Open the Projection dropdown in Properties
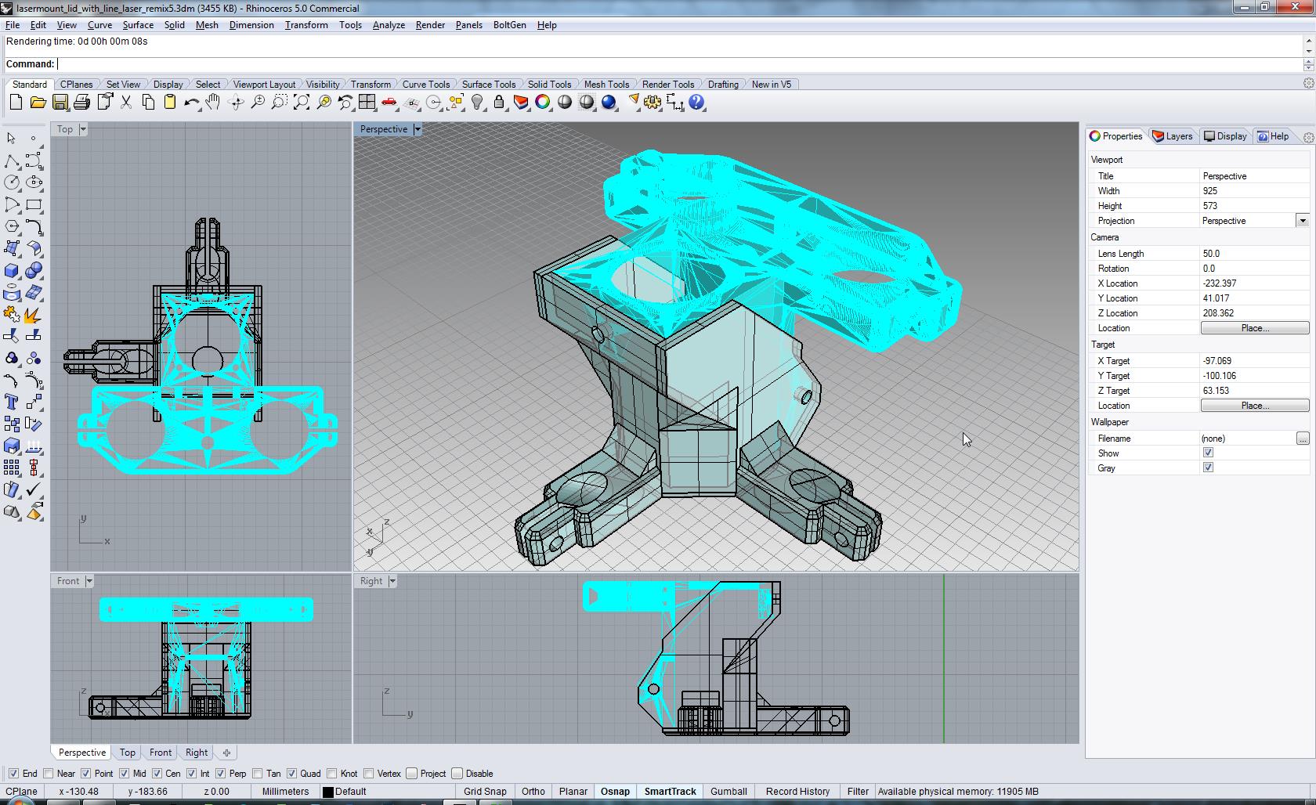 (x=1303, y=221)
